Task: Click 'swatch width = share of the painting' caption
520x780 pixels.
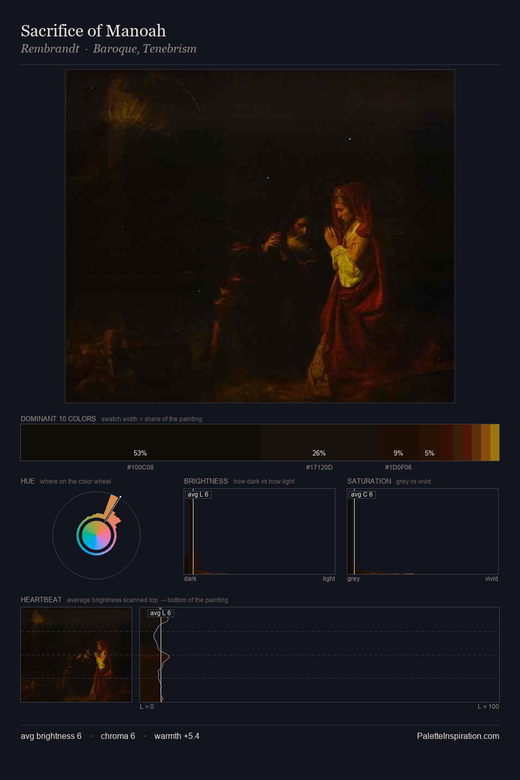Action: [x=152, y=419]
